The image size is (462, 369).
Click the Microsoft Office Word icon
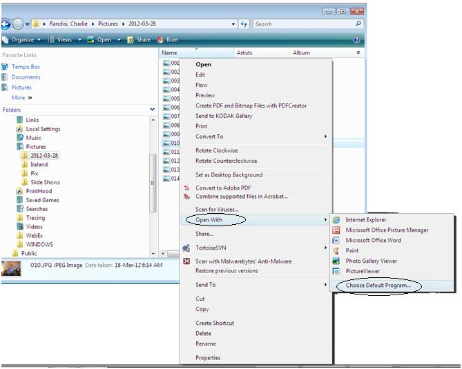[x=336, y=240]
